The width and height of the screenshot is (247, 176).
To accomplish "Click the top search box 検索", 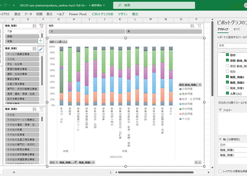I will (x=154, y=5).
